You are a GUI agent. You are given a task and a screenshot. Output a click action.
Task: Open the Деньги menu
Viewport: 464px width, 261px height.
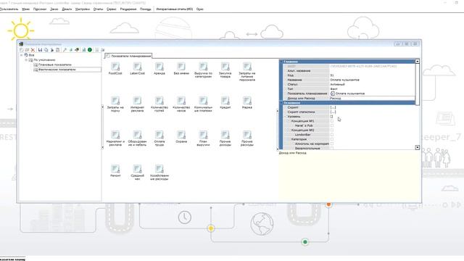(x=67, y=9)
